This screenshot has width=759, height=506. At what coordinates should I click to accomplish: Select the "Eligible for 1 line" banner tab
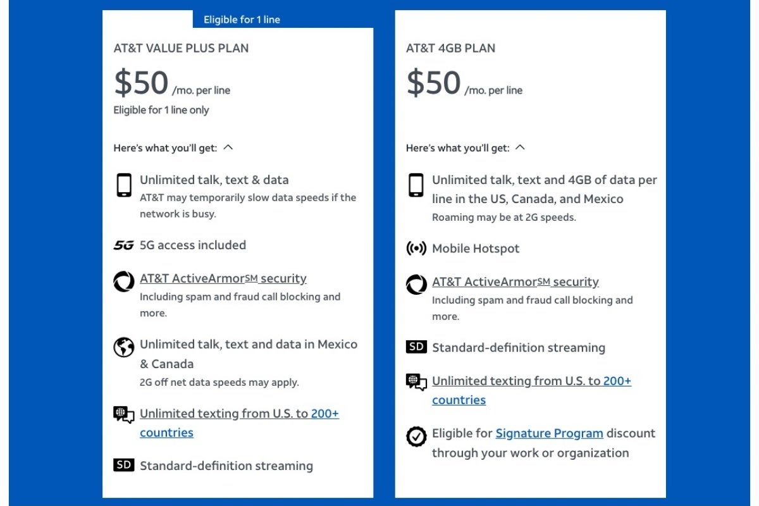242,20
